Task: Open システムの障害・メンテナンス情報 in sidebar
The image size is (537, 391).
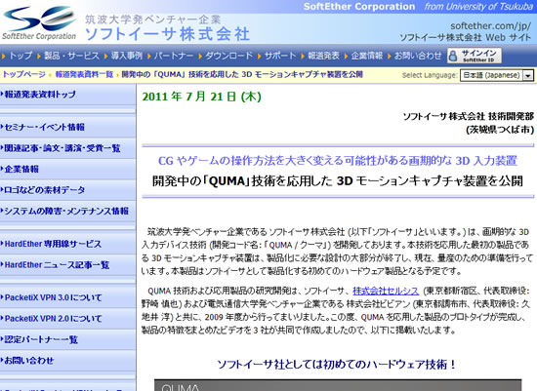Action: (x=66, y=211)
